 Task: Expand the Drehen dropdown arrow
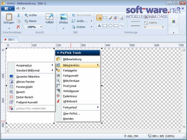pyautogui.click(x=91, y=27)
